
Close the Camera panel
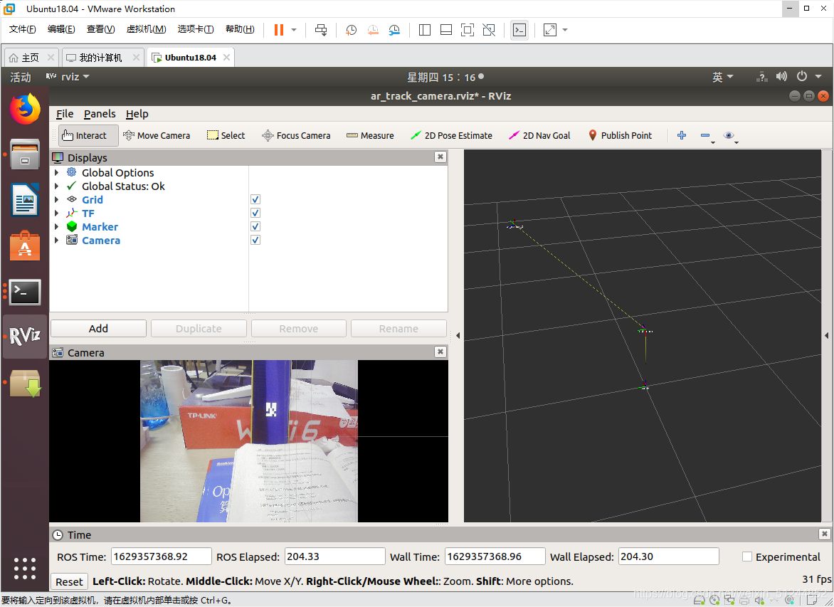pos(440,352)
